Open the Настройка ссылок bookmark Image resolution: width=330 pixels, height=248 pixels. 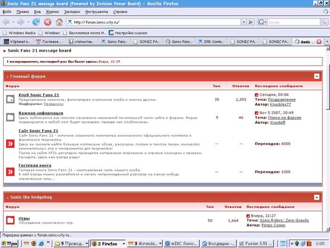tap(128, 33)
